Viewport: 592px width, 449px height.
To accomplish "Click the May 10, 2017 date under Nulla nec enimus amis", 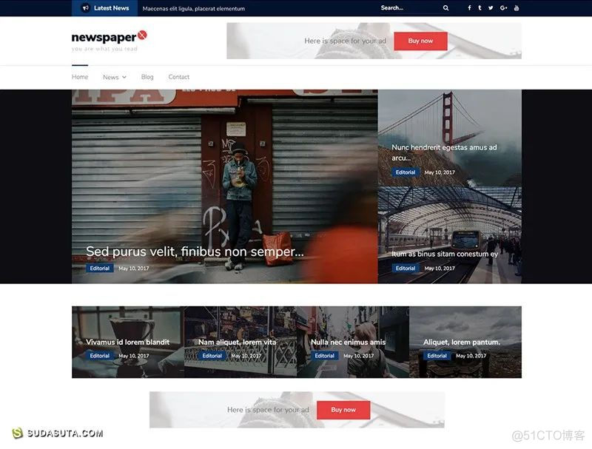I will coord(359,356).
